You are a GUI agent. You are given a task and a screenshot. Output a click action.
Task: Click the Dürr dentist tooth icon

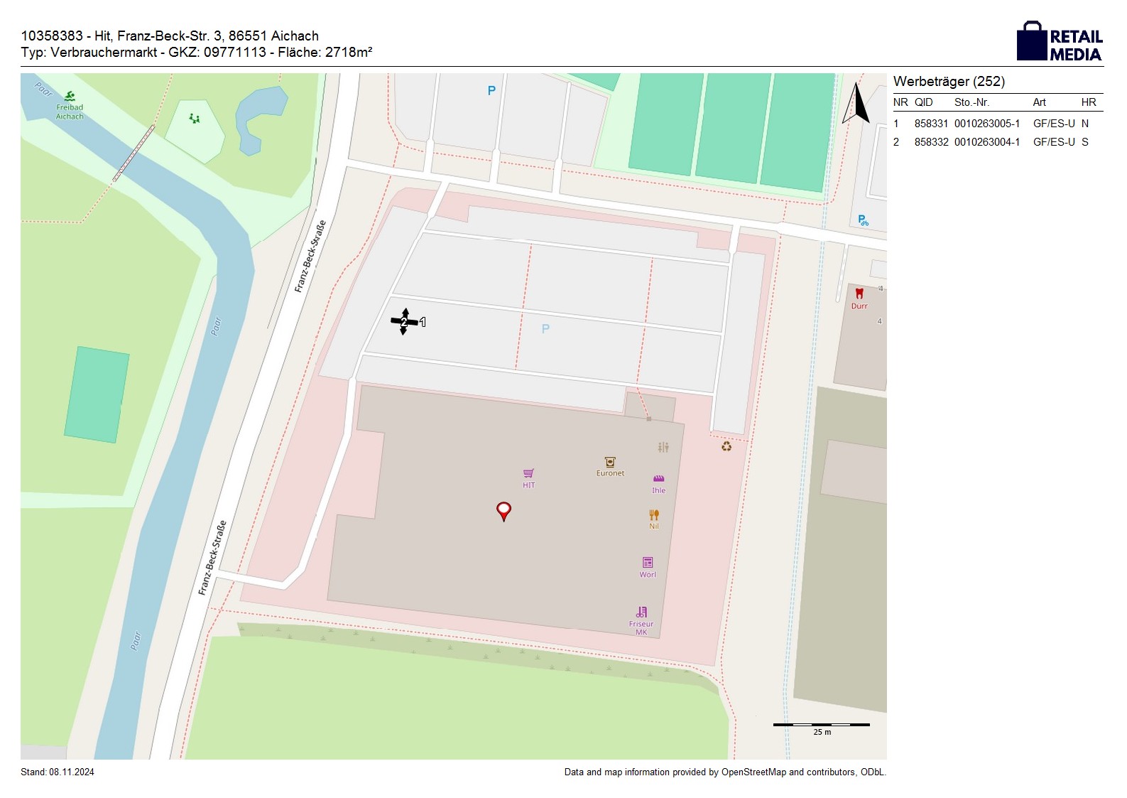click(x=859, y=293)
